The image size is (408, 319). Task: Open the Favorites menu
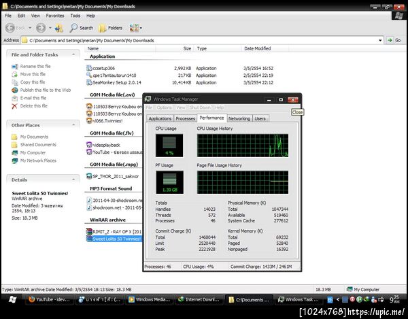click(55, 16)
